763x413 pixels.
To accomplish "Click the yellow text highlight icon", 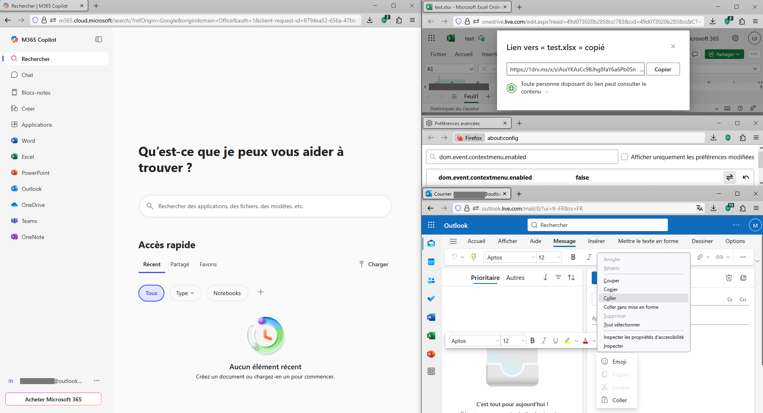I will pos(567,341).
